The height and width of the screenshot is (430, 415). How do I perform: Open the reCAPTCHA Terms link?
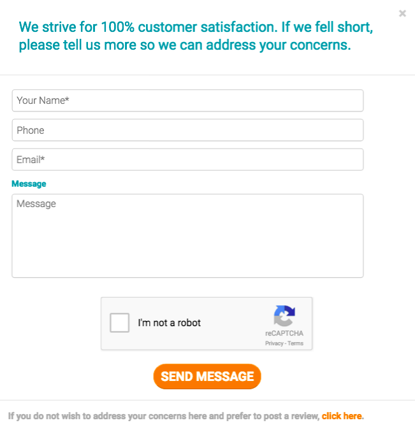pos(295,343)
